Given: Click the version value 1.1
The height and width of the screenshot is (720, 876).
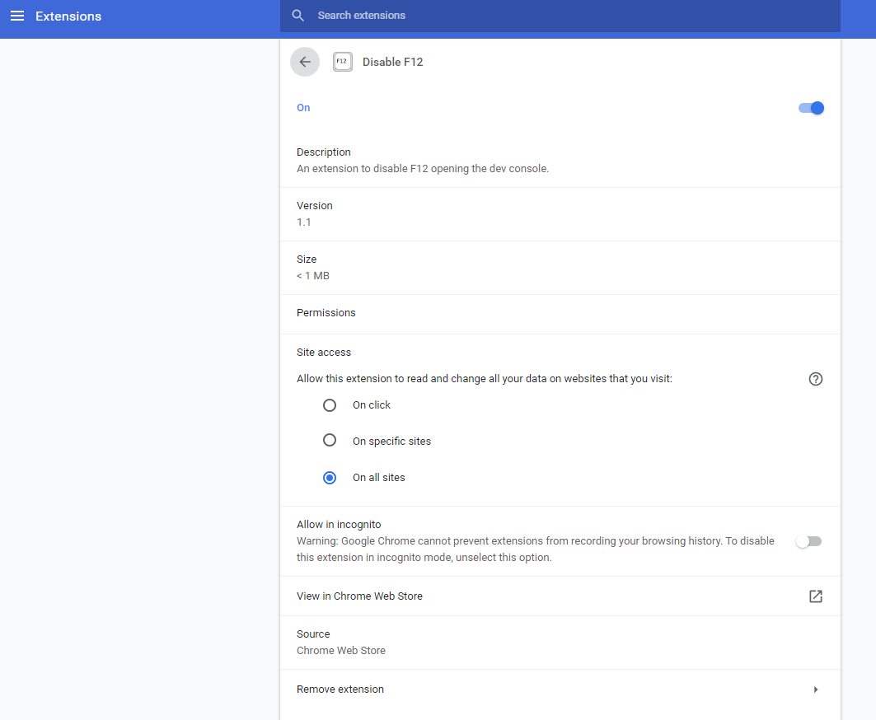Looking at the screenshot, I should point(303,222).
